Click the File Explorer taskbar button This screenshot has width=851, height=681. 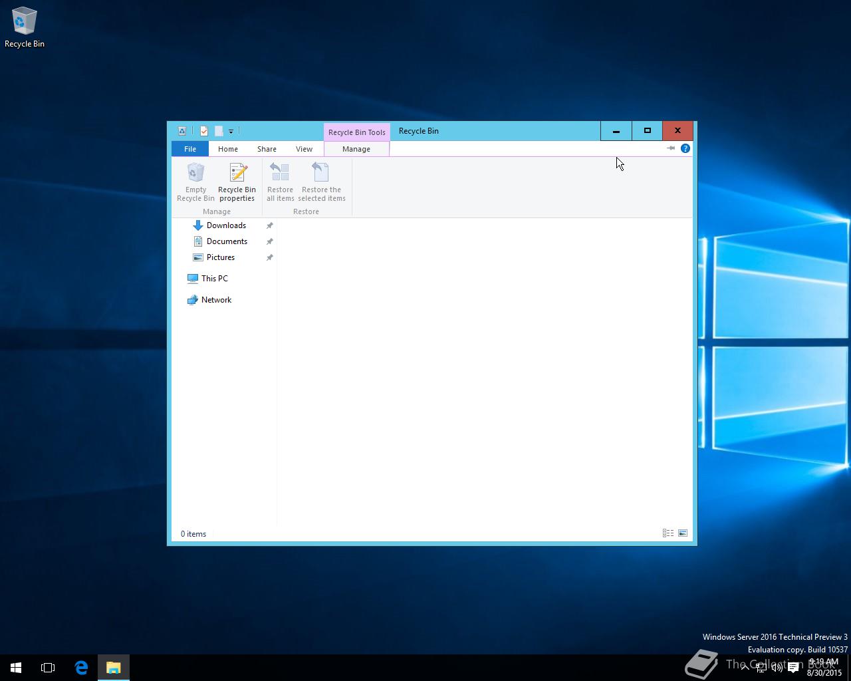pyautogui.click(x=114, y=668)
